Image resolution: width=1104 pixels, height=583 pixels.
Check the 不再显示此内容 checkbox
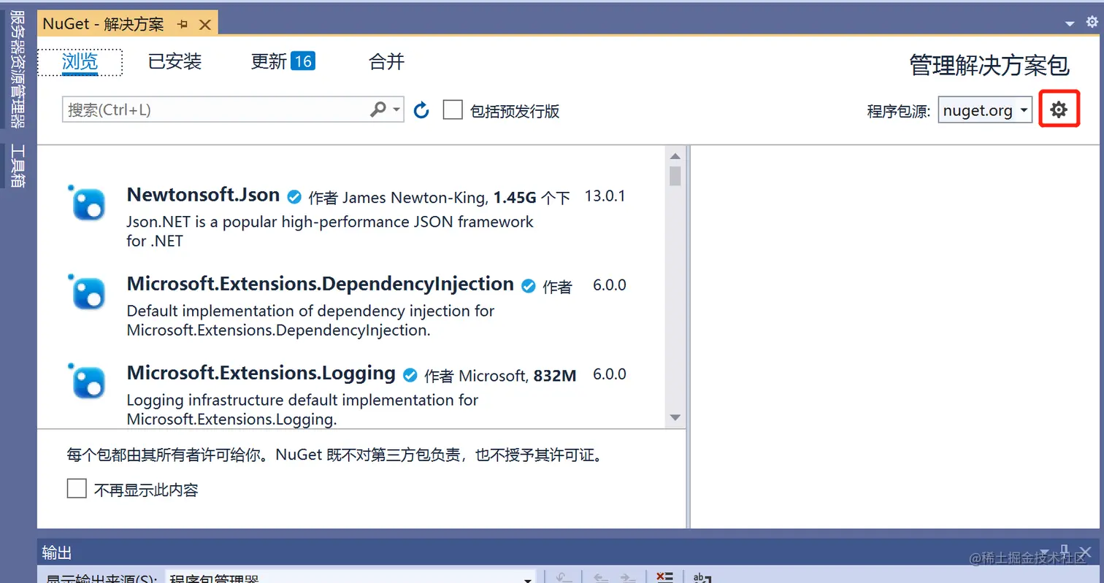coord(77,488)
